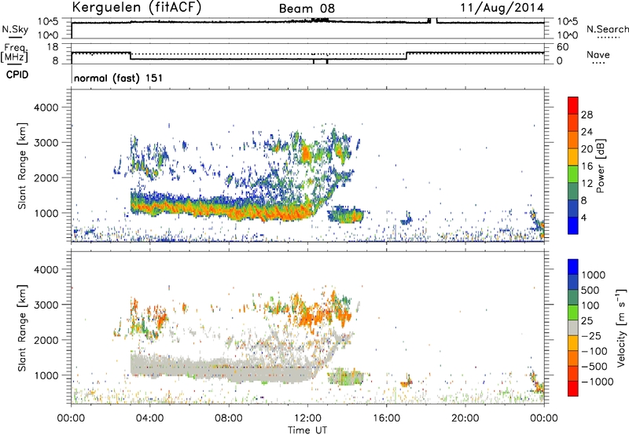Screen dimensions: 629x435
Task: Click the '04:00' time tick label
Action: [x=150, y=419]
